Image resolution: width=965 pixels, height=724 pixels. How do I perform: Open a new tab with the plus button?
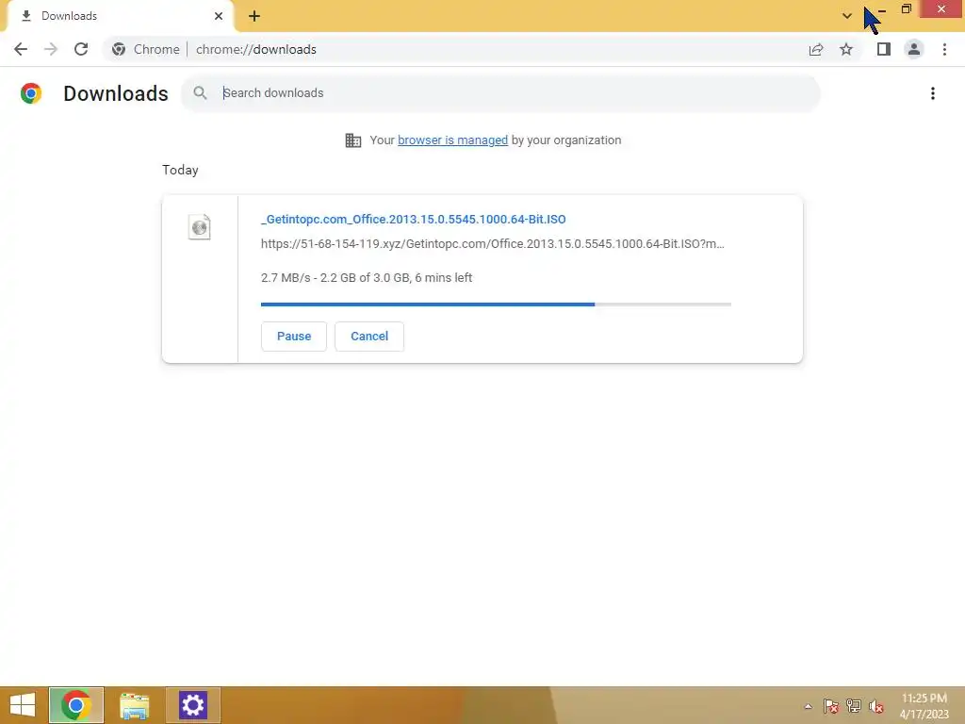(254, 16)
